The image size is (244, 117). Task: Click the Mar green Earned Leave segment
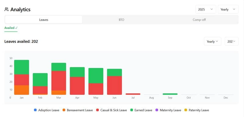point(59,67)
